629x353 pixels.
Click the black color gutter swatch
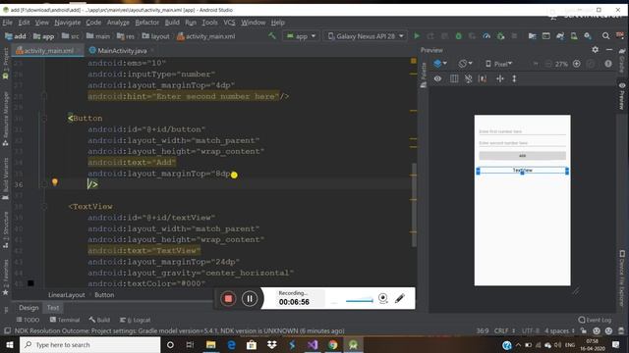point(30,283)
